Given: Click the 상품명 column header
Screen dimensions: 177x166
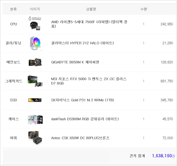Looking at the screenshot, I should [91, 9].
